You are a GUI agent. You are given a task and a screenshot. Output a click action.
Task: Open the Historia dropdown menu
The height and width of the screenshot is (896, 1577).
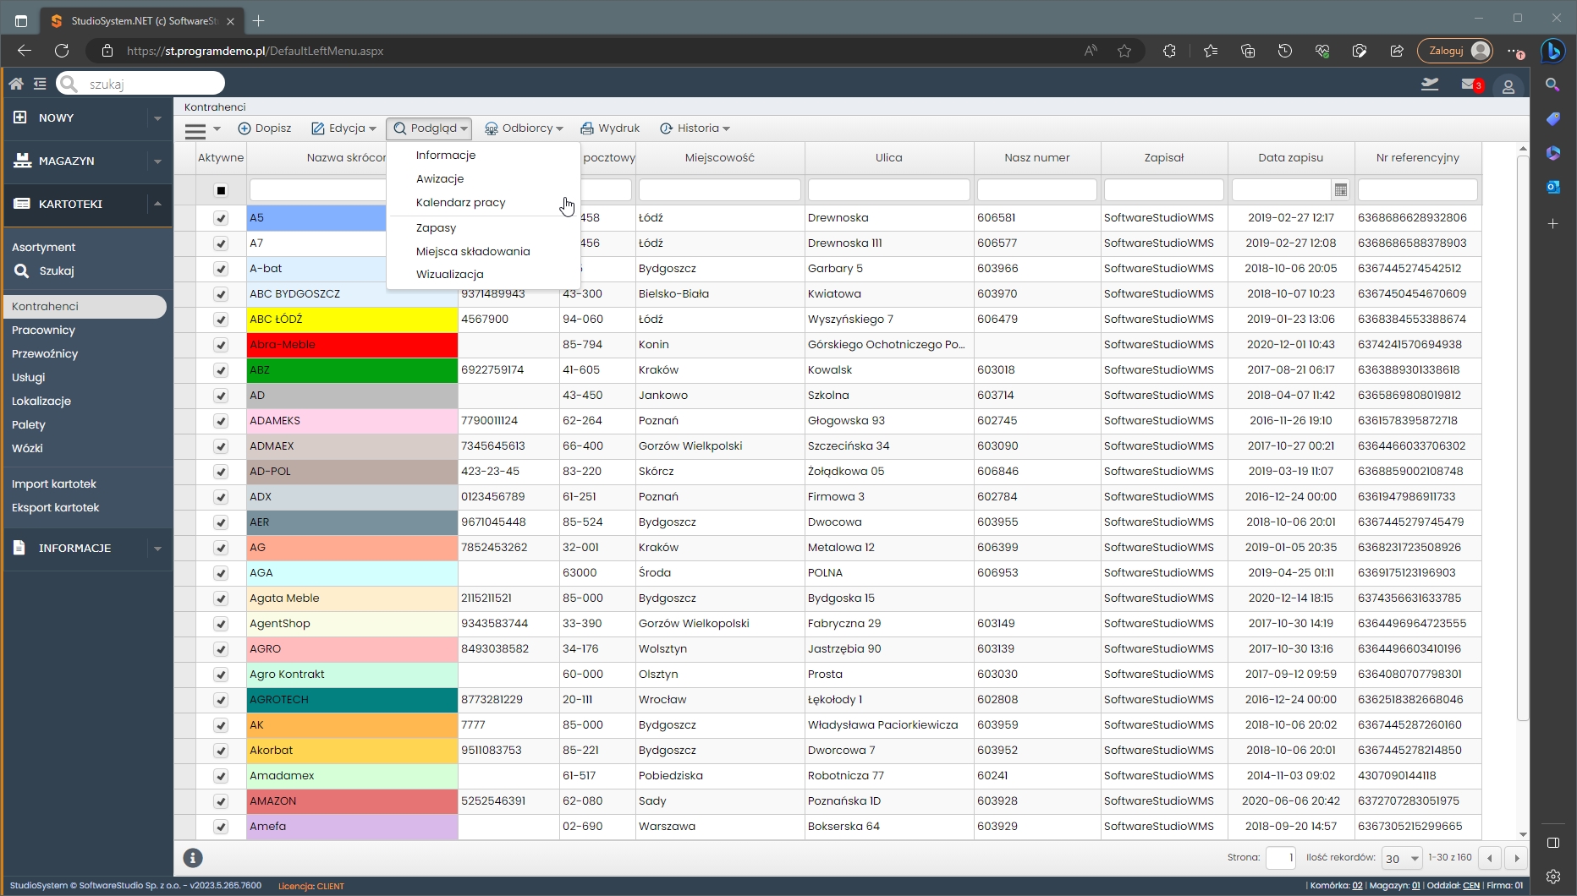point(695,128)
